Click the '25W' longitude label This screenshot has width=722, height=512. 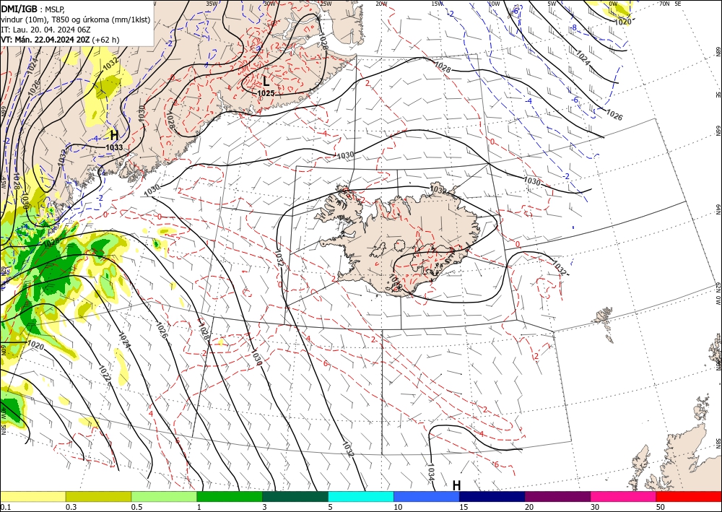[x=326, y=4]
